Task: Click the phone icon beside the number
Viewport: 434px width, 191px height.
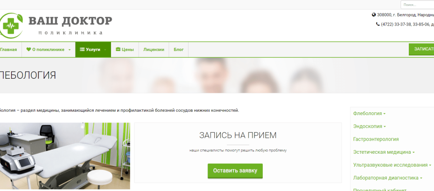Action: click(378, 24)
